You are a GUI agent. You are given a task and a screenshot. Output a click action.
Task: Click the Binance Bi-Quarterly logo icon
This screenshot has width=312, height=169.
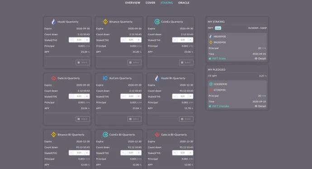tap(53, 134)
